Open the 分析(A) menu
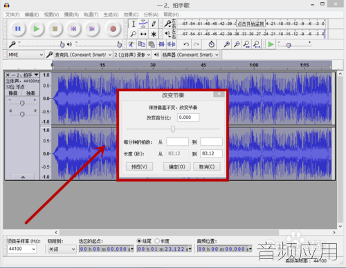This screenshot has height=268, width=346. click(x=151, y=15)
